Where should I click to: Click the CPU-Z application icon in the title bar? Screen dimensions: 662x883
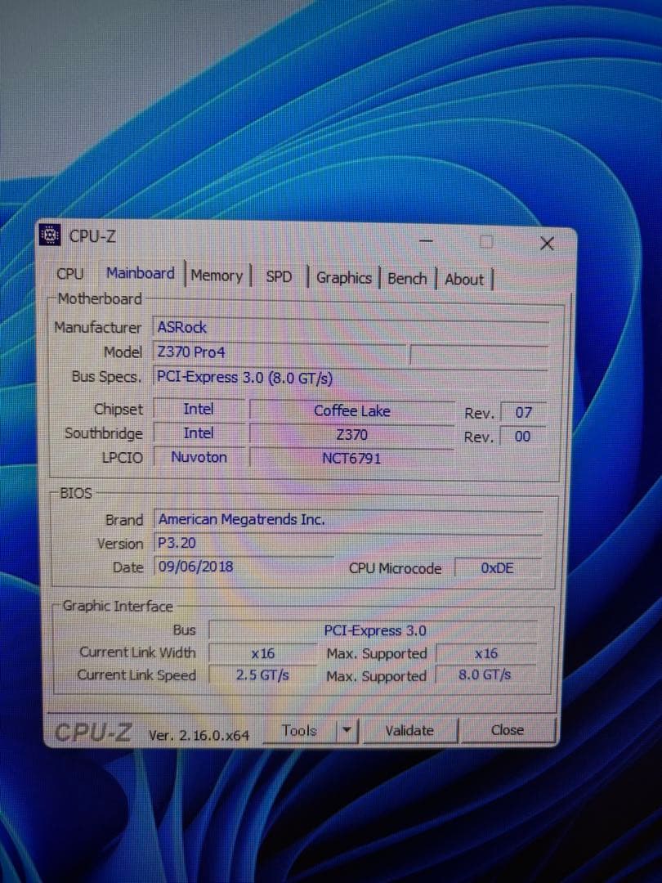click(x=50, y=235)
